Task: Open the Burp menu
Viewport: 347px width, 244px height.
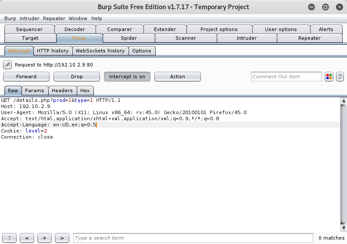Action: pyautogui.click(x=10, y=18)
